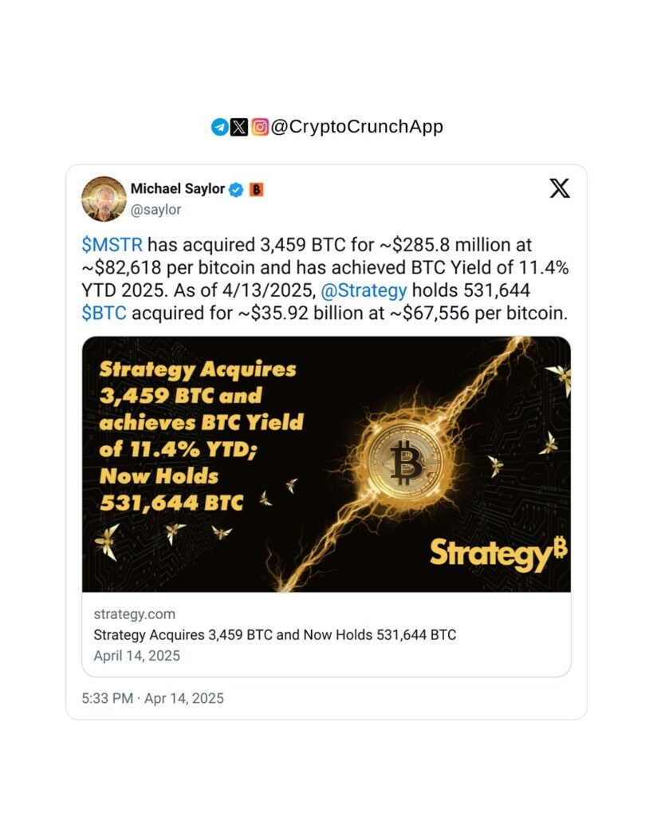Screen dimensions: 653x817
Task: Click the Strategy logo in banner
Action: coord(498,554)
